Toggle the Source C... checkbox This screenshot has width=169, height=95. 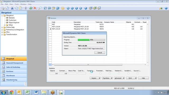138,73
